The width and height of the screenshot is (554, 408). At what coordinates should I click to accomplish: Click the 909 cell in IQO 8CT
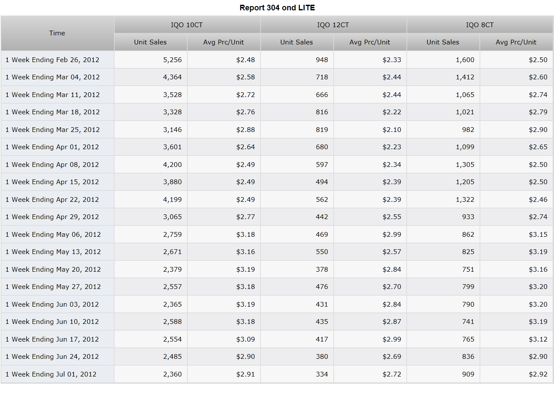pyautogui.click(x=443, y=374)
